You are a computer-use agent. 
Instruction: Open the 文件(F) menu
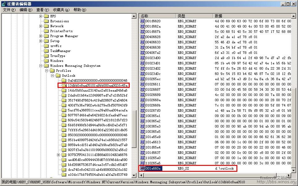(x=9, y=10)
